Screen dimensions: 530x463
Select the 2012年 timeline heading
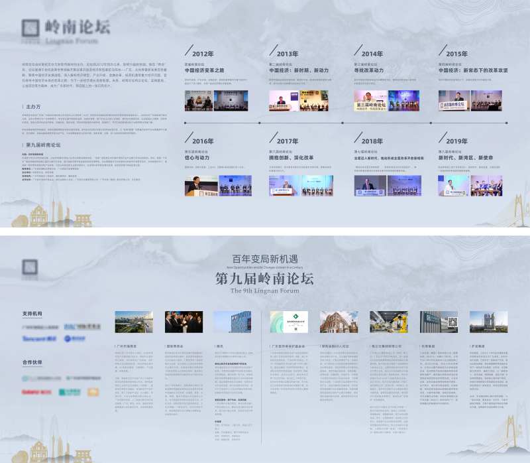pos(202,54)
